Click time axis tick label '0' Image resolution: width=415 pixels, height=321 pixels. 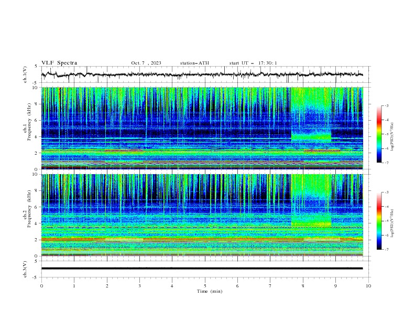pyautogui.click(x=41, y=286)
